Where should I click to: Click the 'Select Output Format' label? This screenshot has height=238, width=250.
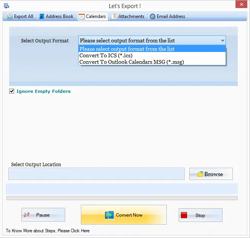pyautogui.click(x=45, y=41)
